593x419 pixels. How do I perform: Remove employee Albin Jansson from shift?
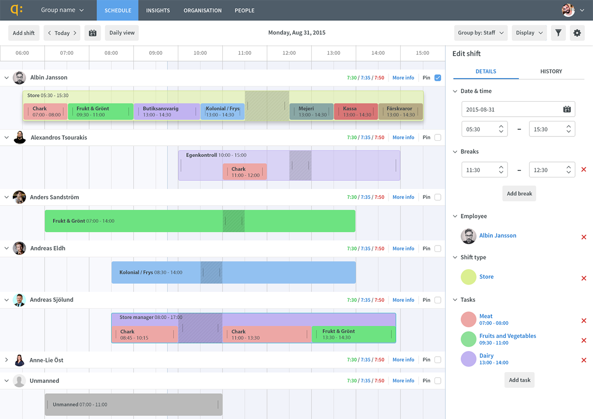(x=584, y=237)
